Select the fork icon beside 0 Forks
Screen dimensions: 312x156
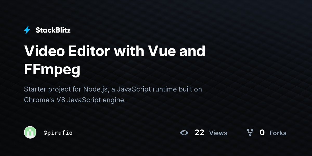tap(250, 132)
